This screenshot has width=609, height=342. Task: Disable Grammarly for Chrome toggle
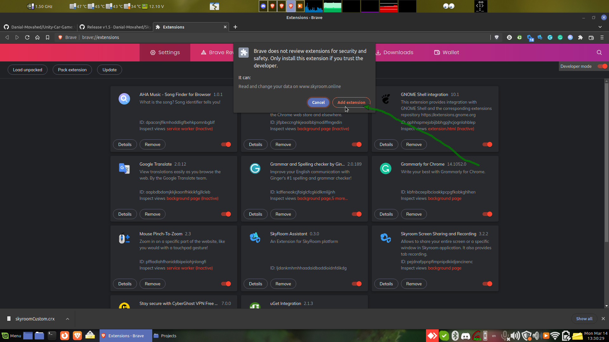pos(487,214)
